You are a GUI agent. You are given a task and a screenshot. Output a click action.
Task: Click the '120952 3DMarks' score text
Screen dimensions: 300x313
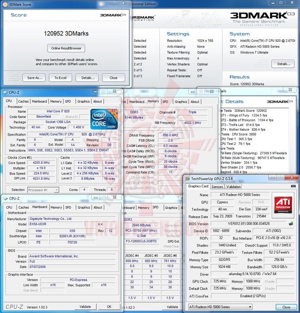point(66,33)
